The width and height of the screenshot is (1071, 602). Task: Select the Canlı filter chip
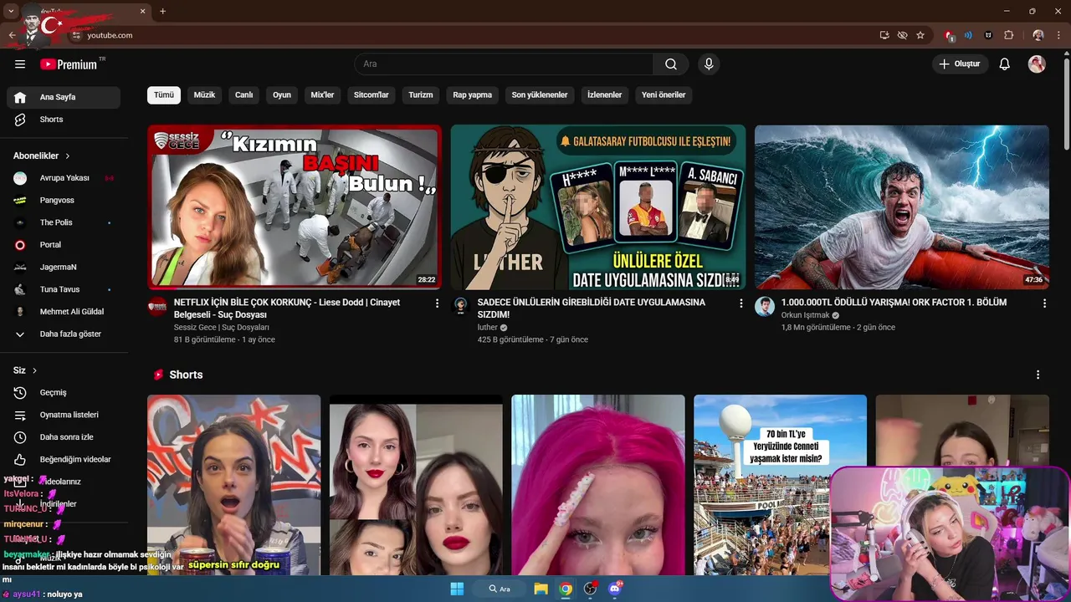[244, 95]
